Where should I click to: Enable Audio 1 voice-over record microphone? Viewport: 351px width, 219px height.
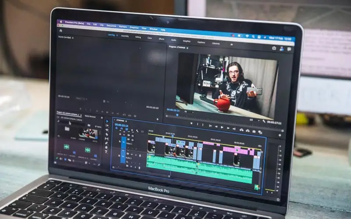point(140,156)
